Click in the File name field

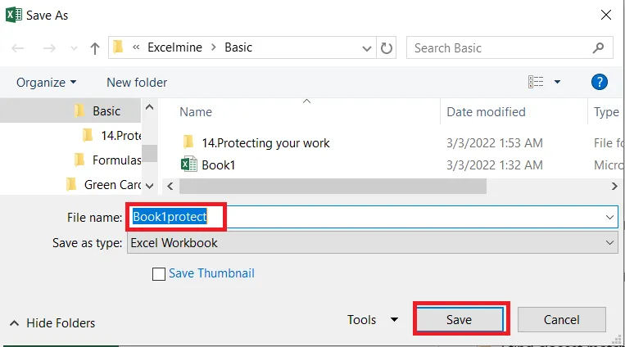(x=372, y=217)
